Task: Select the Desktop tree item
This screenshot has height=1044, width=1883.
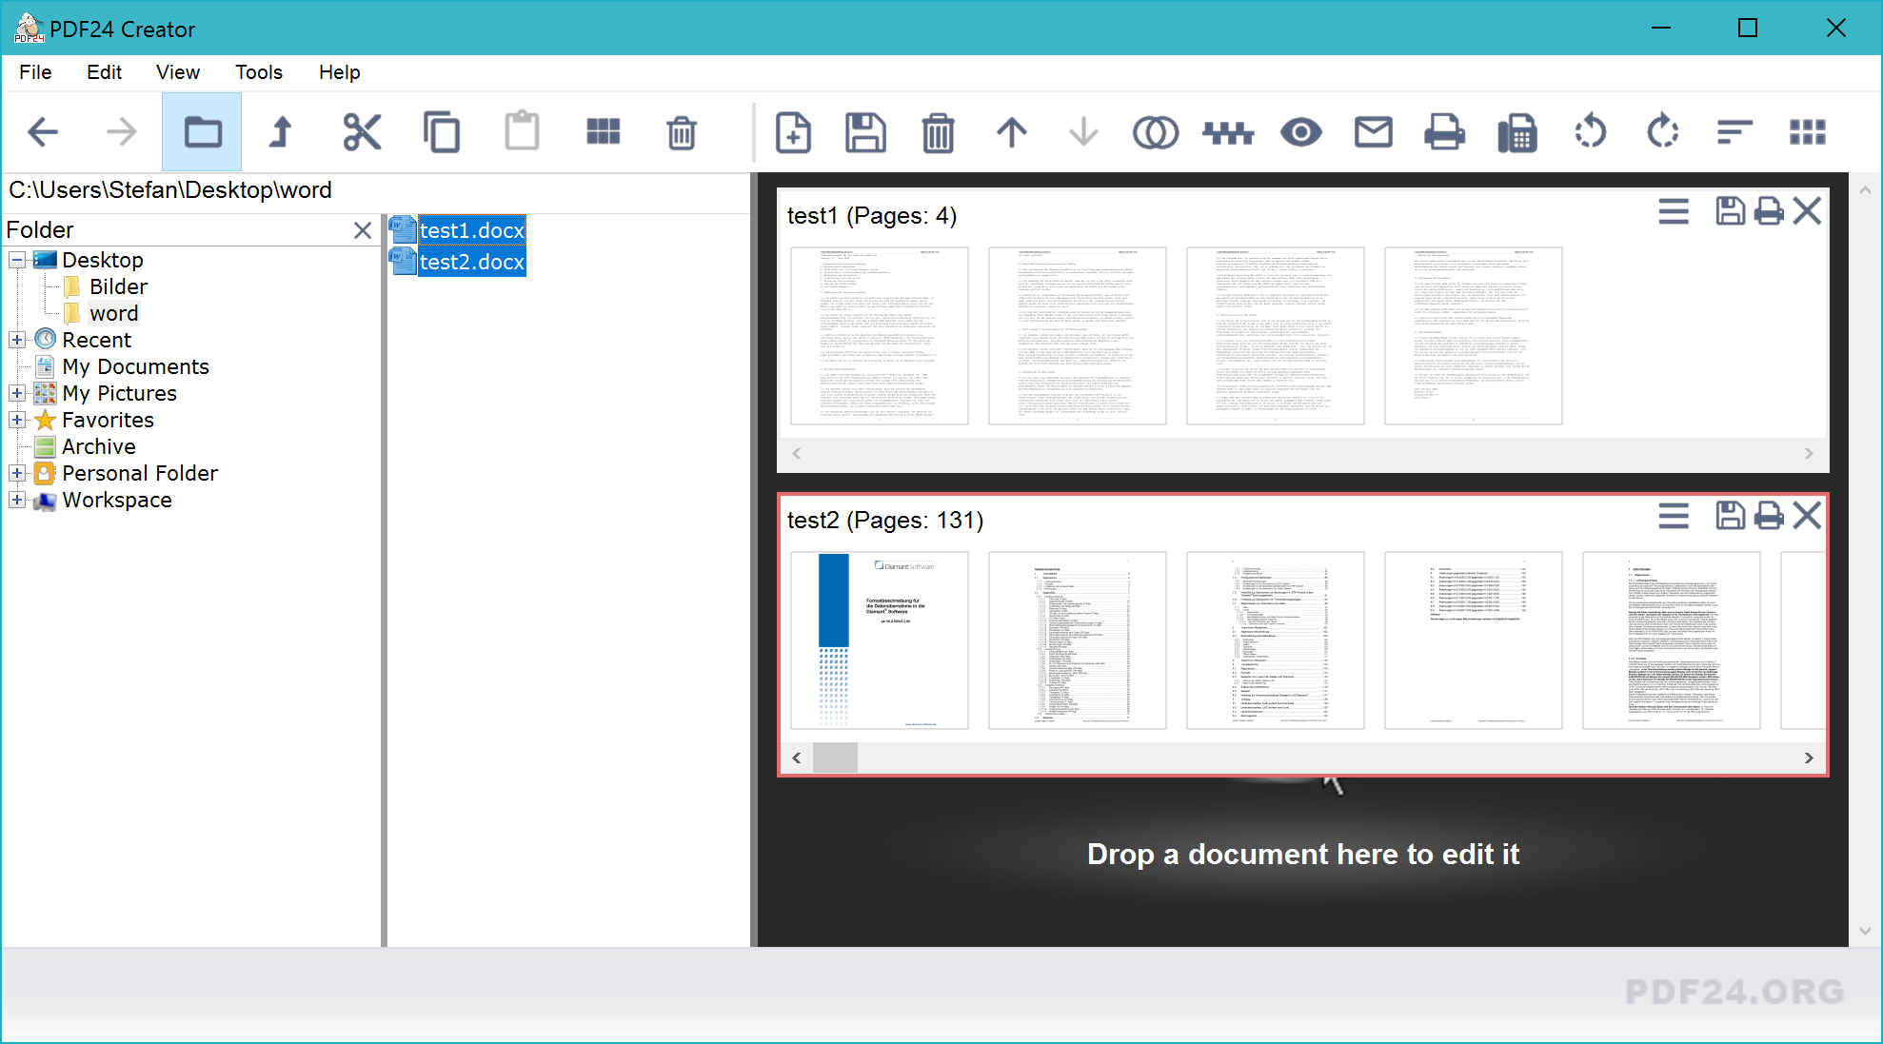Action: 103,260
